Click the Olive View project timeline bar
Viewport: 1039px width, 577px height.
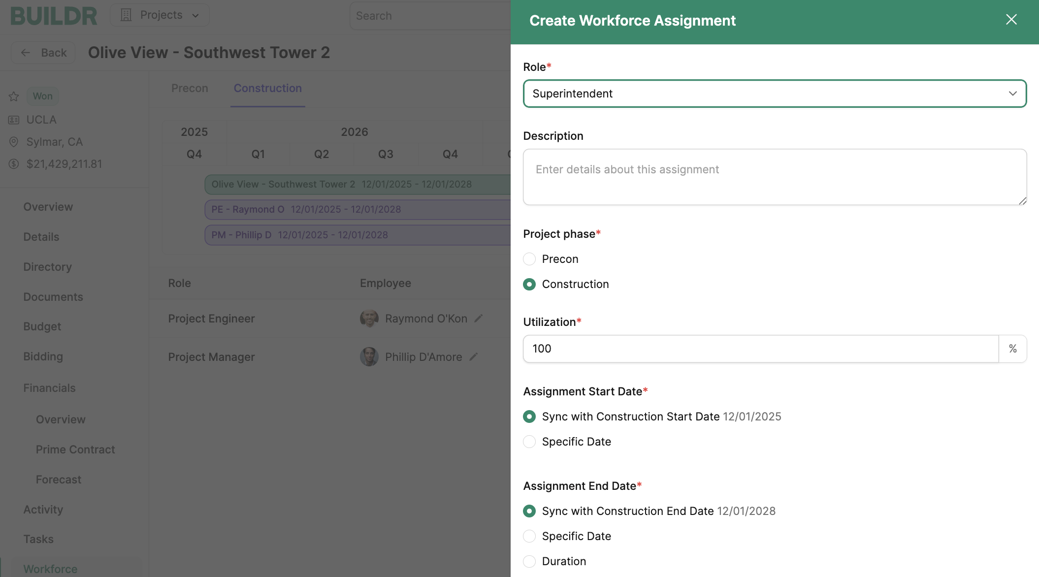coord(357,184)
